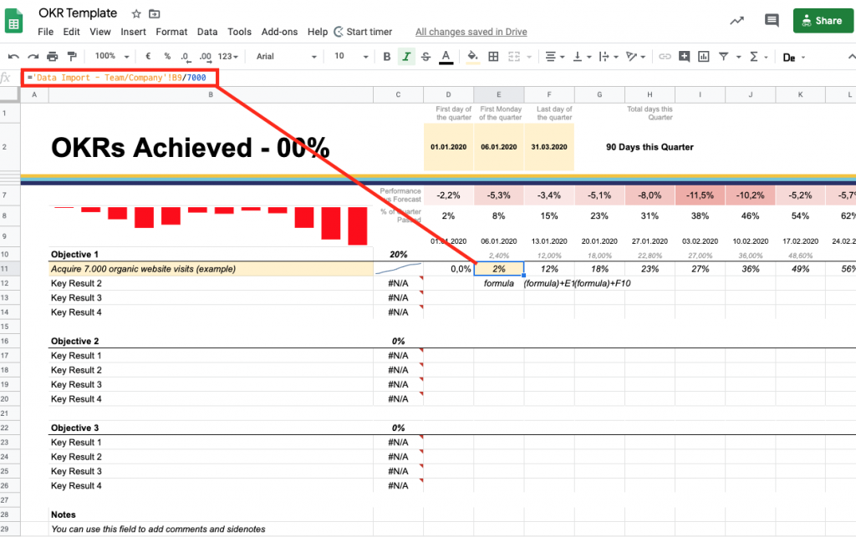Click the undo icon in toolbar
The width and height of the screenshot is (856, 537).
tap(13, 56)
